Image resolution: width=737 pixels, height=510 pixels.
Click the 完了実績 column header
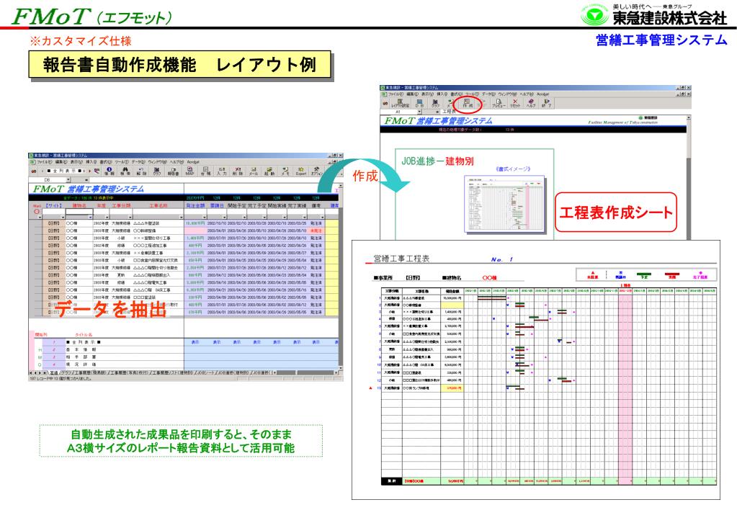pyautogui.click(x=297, y=205)
